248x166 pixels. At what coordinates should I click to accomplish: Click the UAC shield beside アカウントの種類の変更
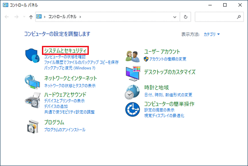pos(146,59)
